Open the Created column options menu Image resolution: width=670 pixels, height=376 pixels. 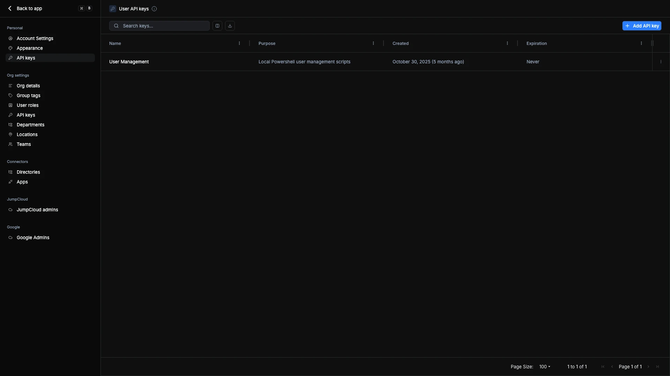tap(507, 43)
